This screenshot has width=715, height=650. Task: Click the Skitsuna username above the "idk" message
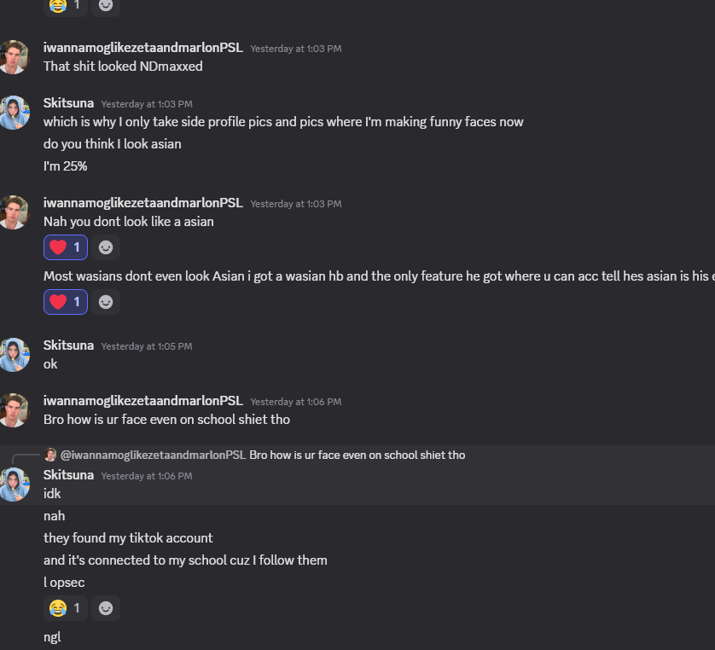coord(68,475)
